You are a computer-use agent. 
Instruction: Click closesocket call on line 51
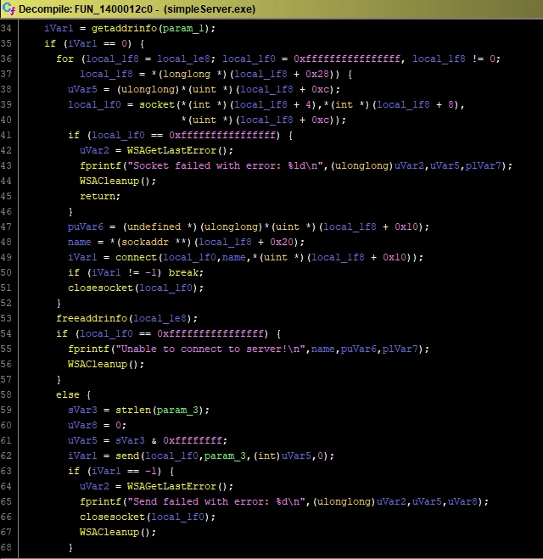point(101,287)
